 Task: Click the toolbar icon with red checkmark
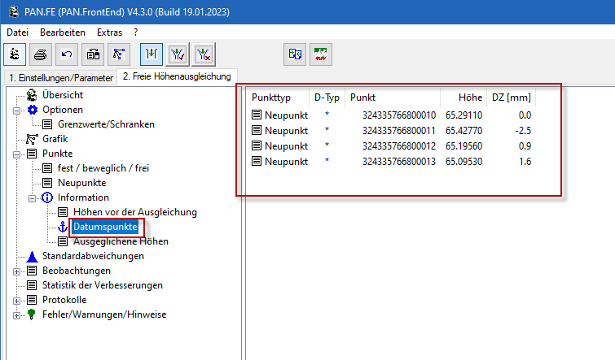[x=178, y=54]
